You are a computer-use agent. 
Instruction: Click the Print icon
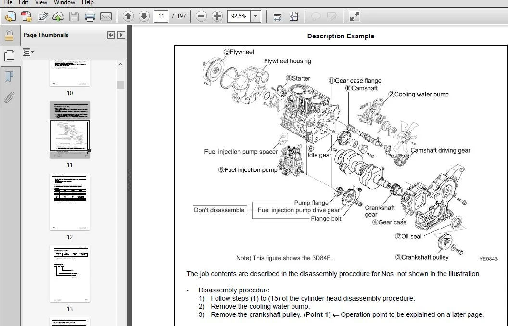[90, 16]
